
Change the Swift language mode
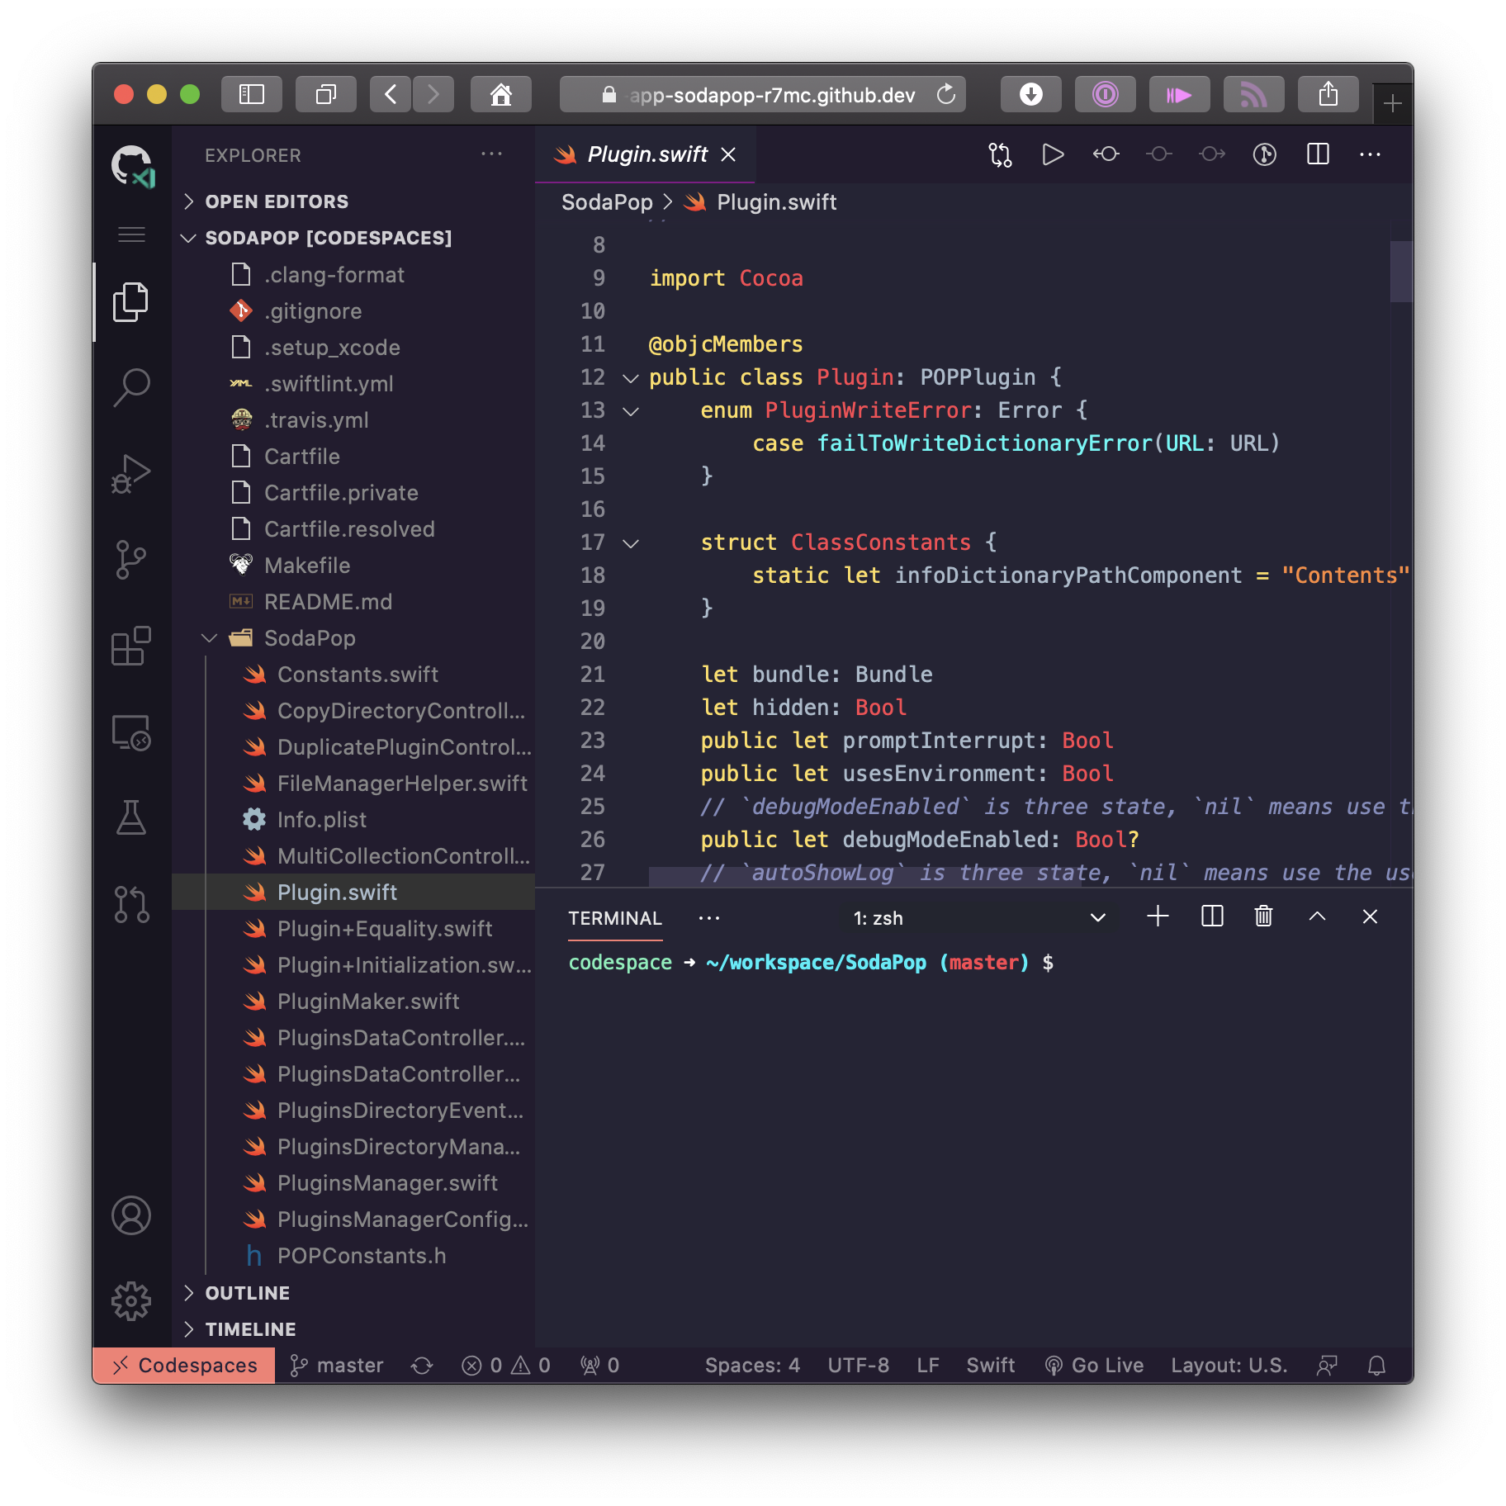[x=991, y=1366]
